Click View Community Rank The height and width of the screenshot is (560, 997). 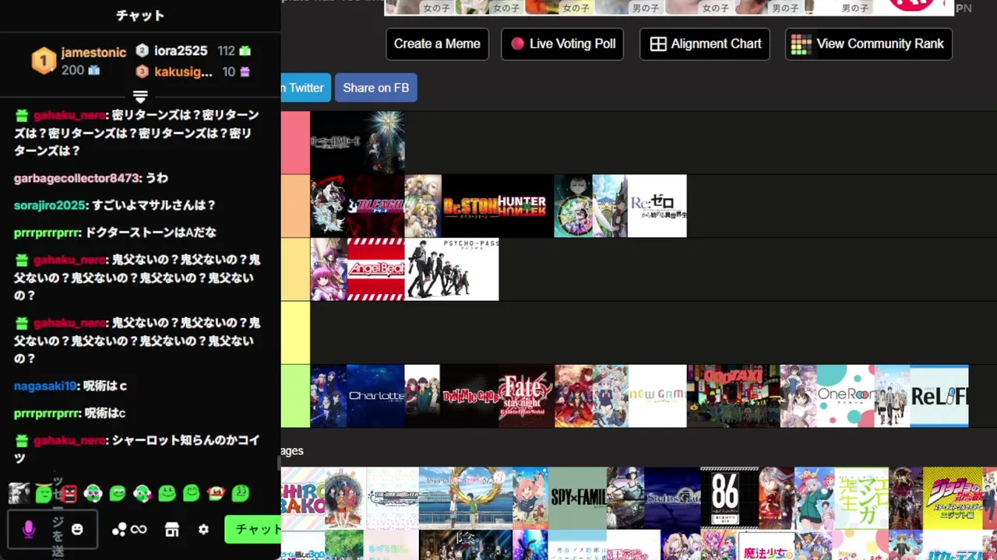click(868, 44)
